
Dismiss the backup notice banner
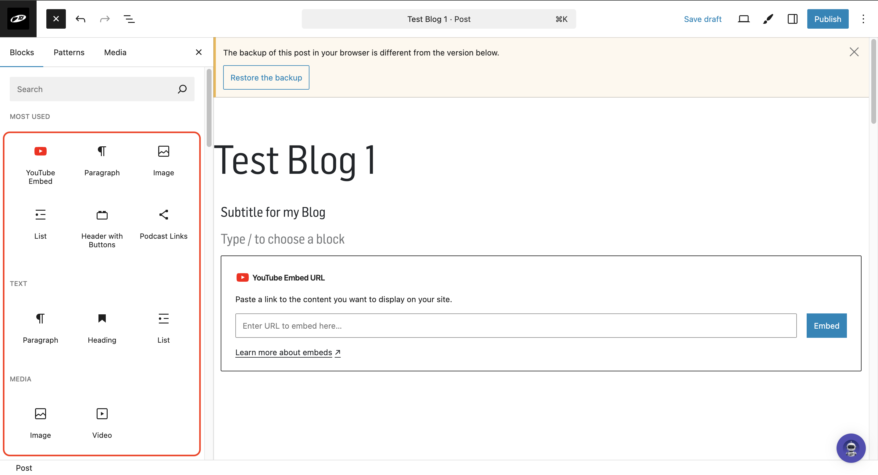coord(854,52)
